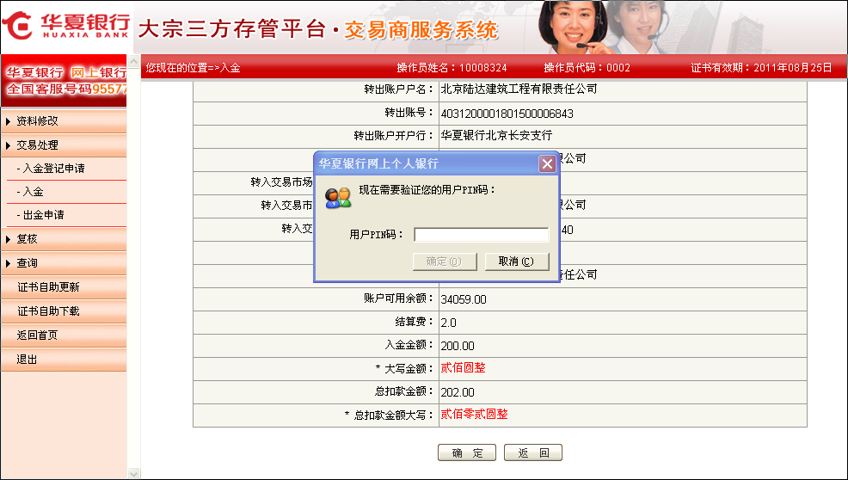
Task: Click bank branch 华夏银行北京长安支行
Action: tap(496, 135)
